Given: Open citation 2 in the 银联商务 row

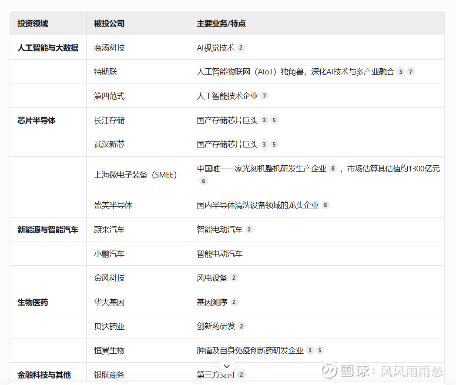Looking at the screenshot, I should point(241,375).
